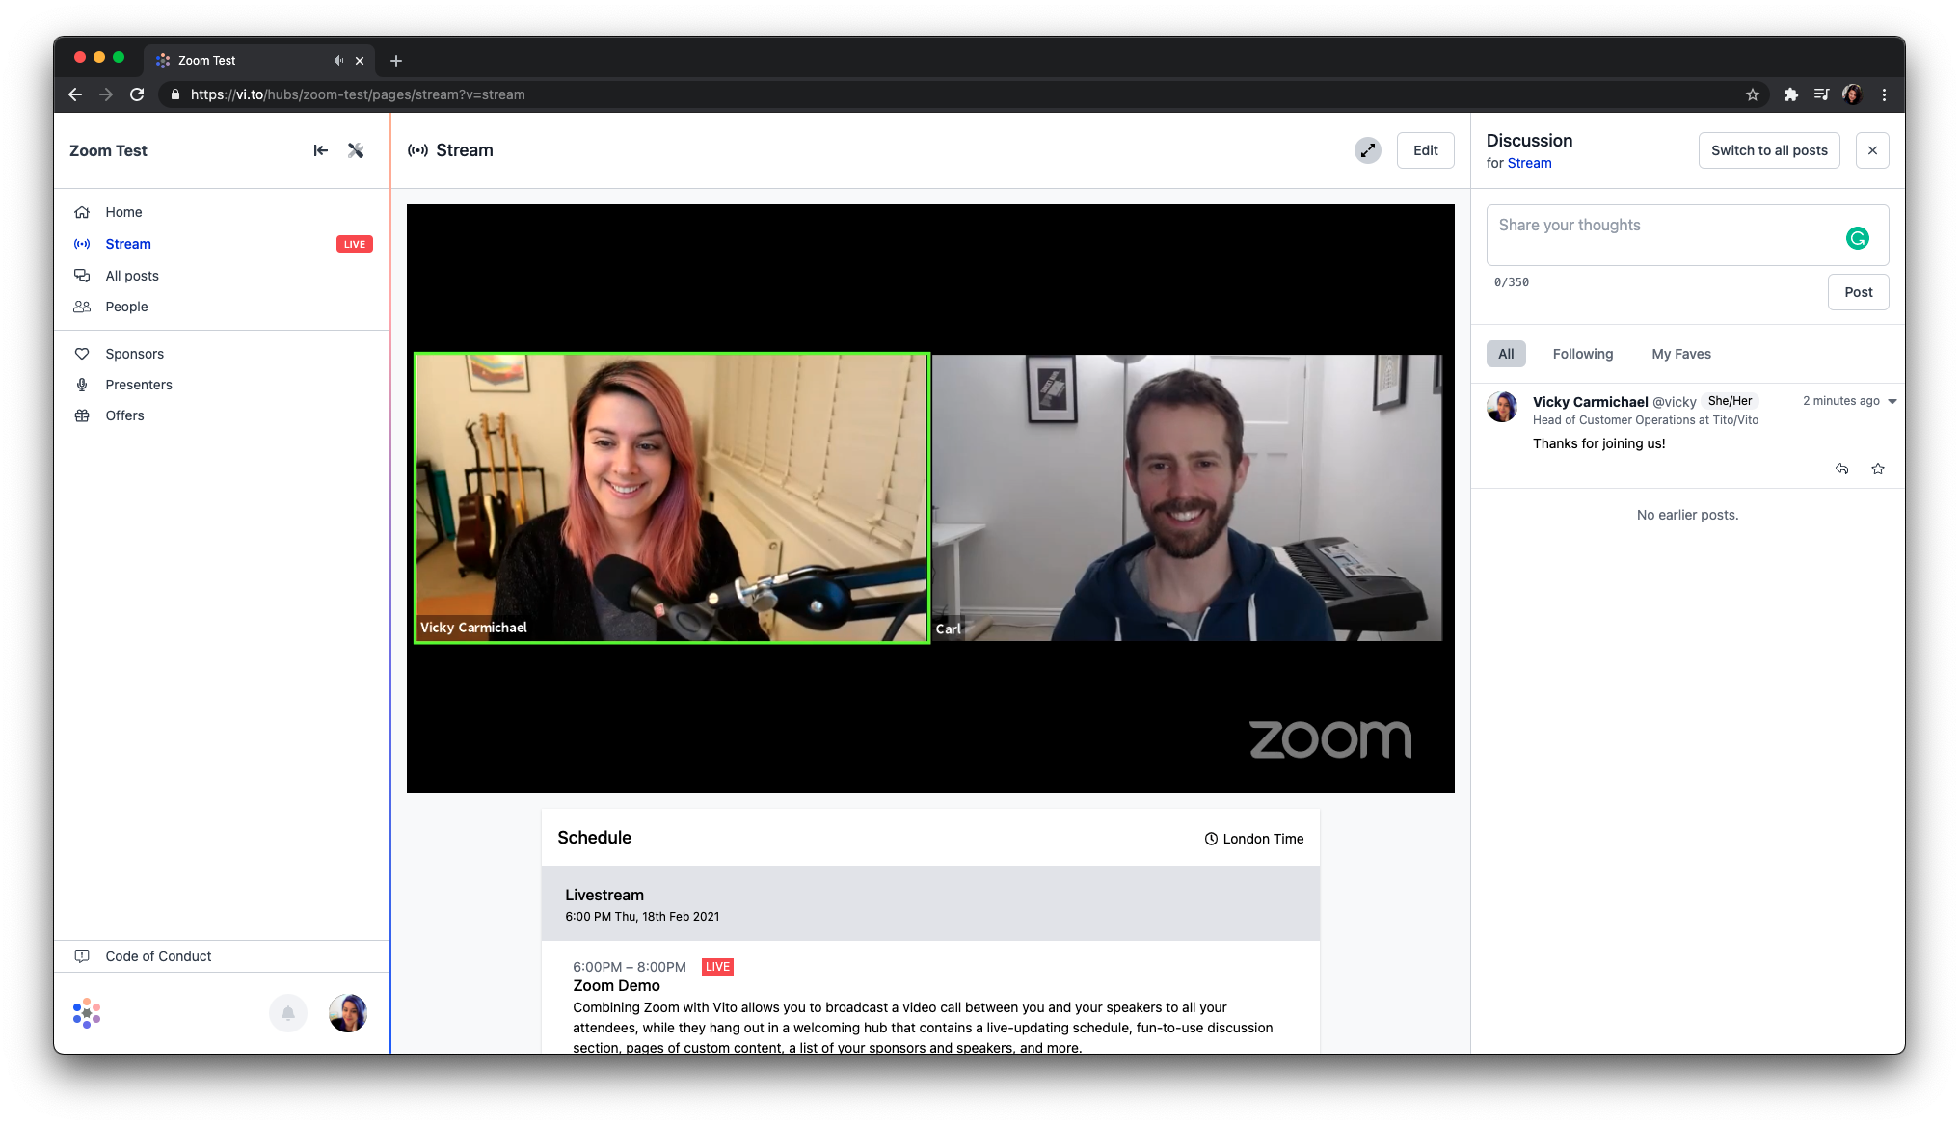Image resolution: width=1959 pixels, height=1125 pixels.
Task: Click the Grammarly icon in the post box
Action: 1858,237
